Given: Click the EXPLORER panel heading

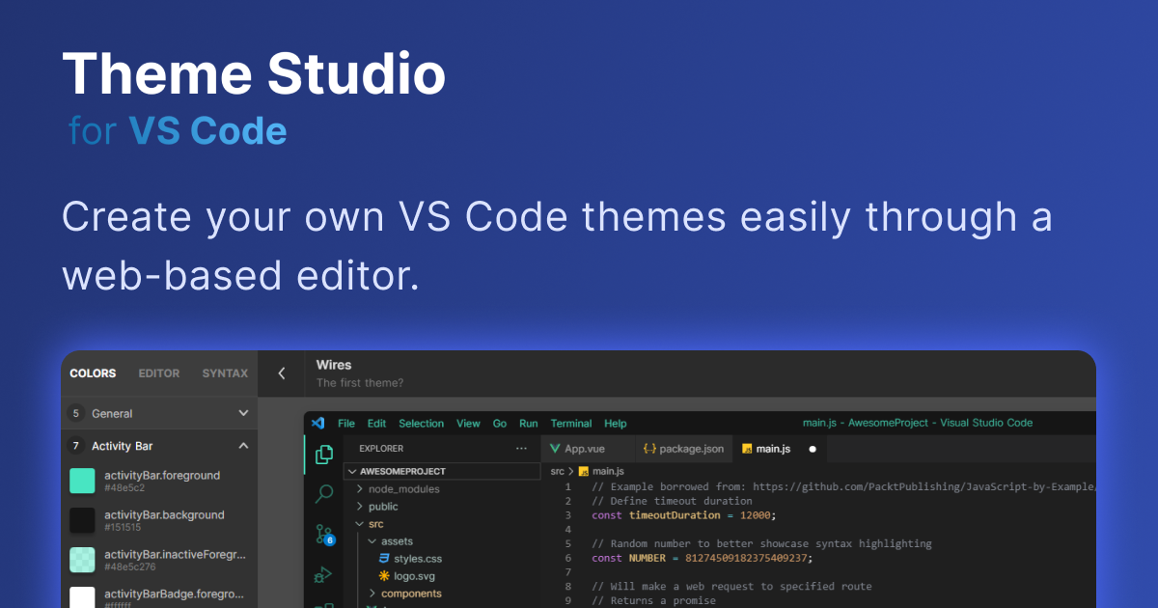Looking at the screenshot, I should pos(381,449).
